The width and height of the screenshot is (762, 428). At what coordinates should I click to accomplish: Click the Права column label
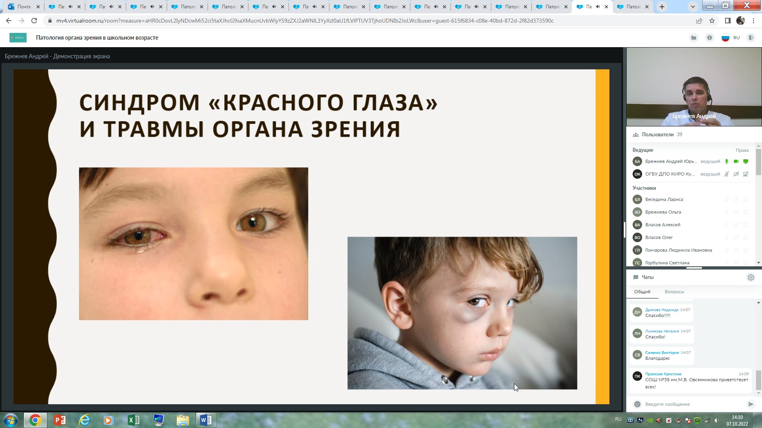coord(742,150)
